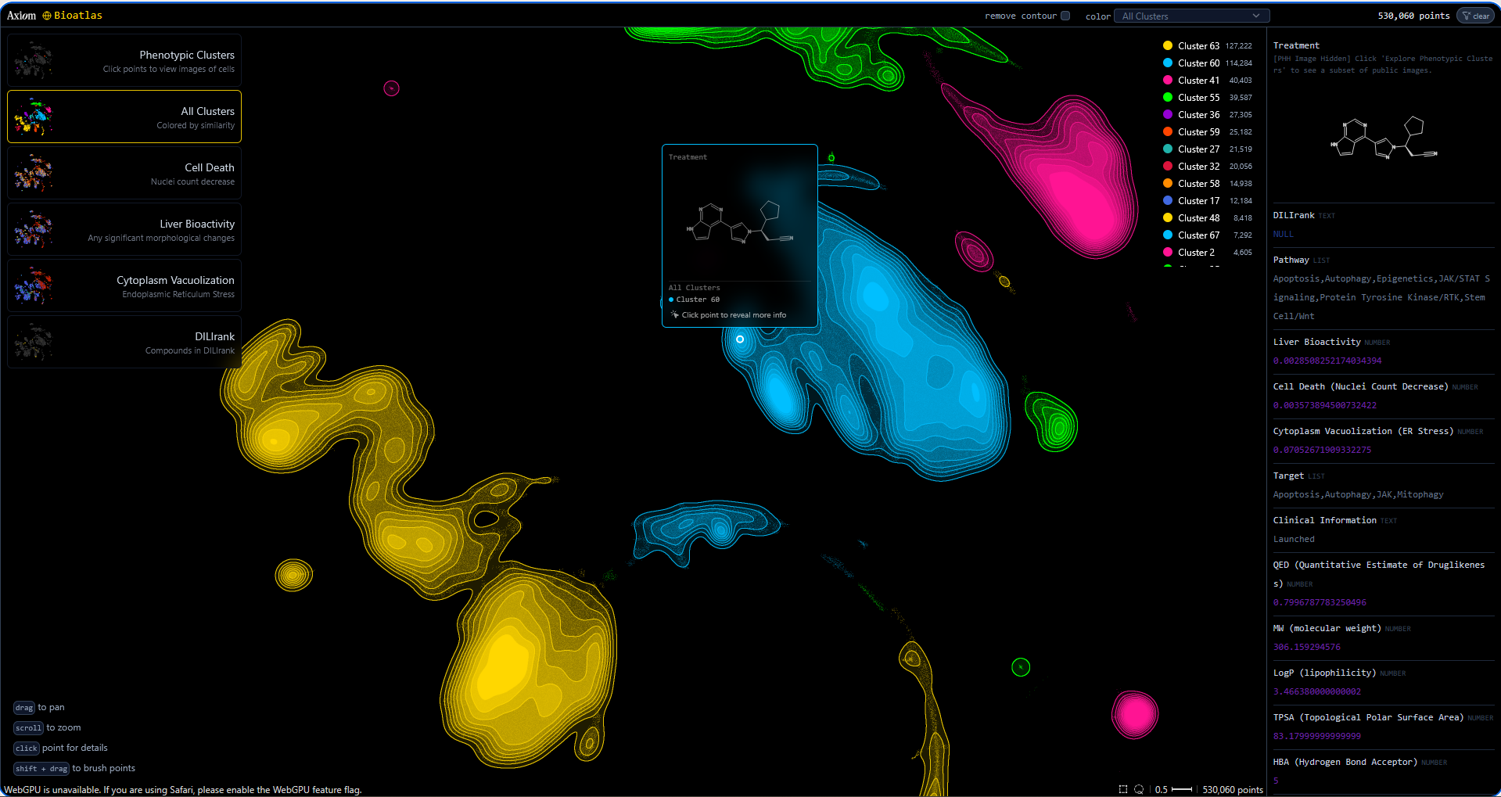Select Cluster 2 in the legend
The width and height of the screenshot is (1501, 797).
tap(1208, 253)
